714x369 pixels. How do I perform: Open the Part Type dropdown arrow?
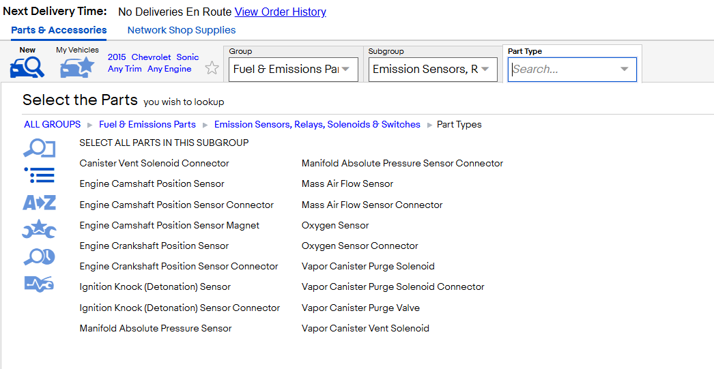(x=625, y=69)
